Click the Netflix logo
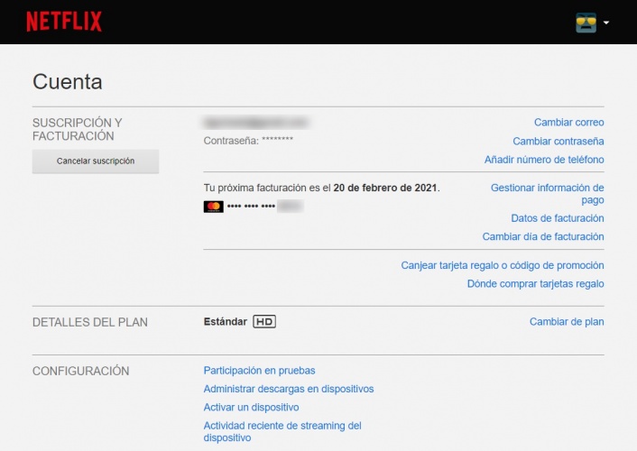 click(64, 21)
